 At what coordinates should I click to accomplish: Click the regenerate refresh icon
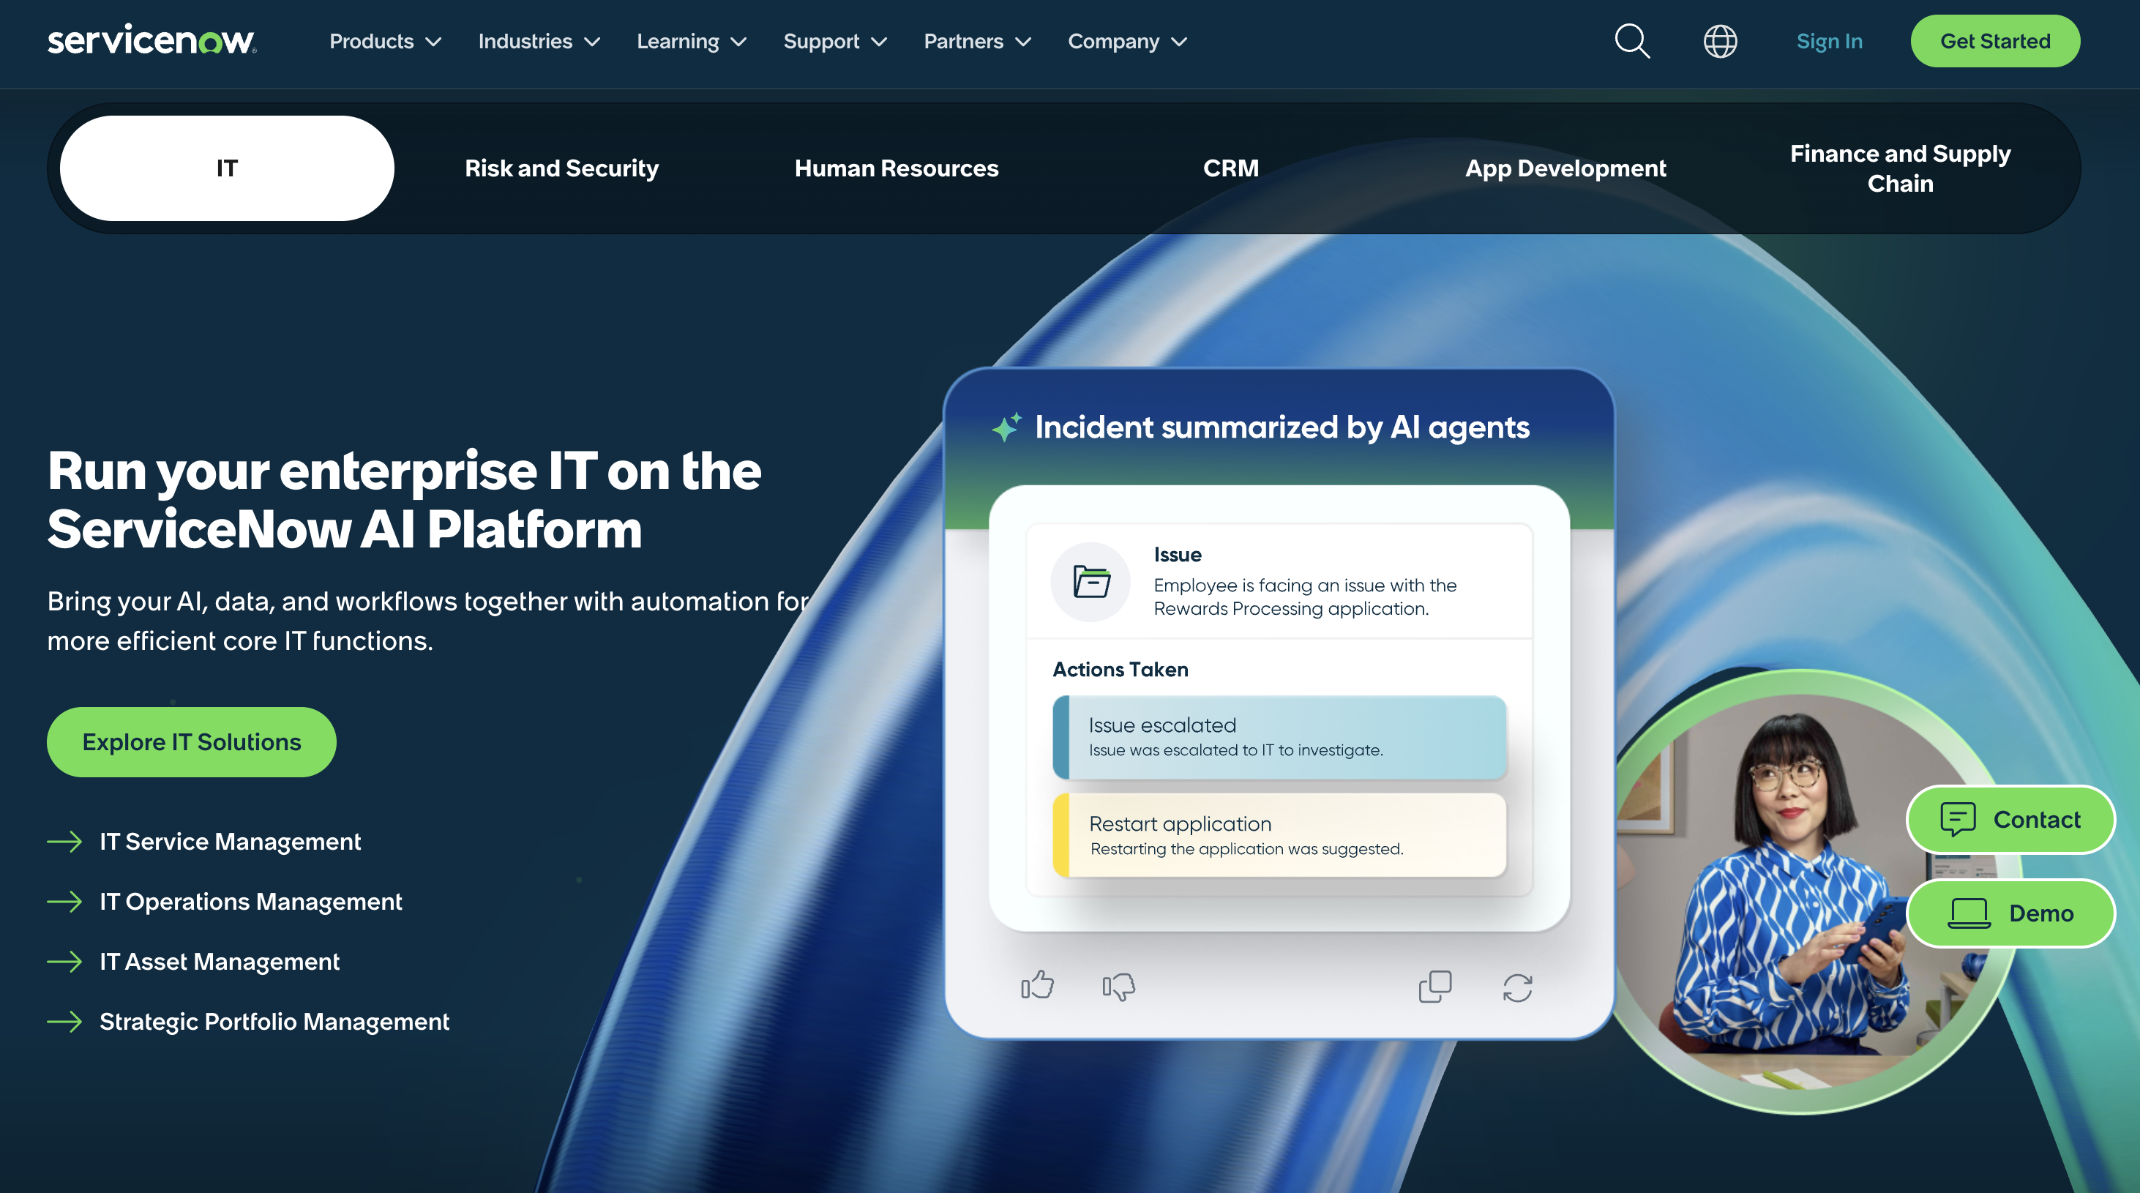[1517, 987]
